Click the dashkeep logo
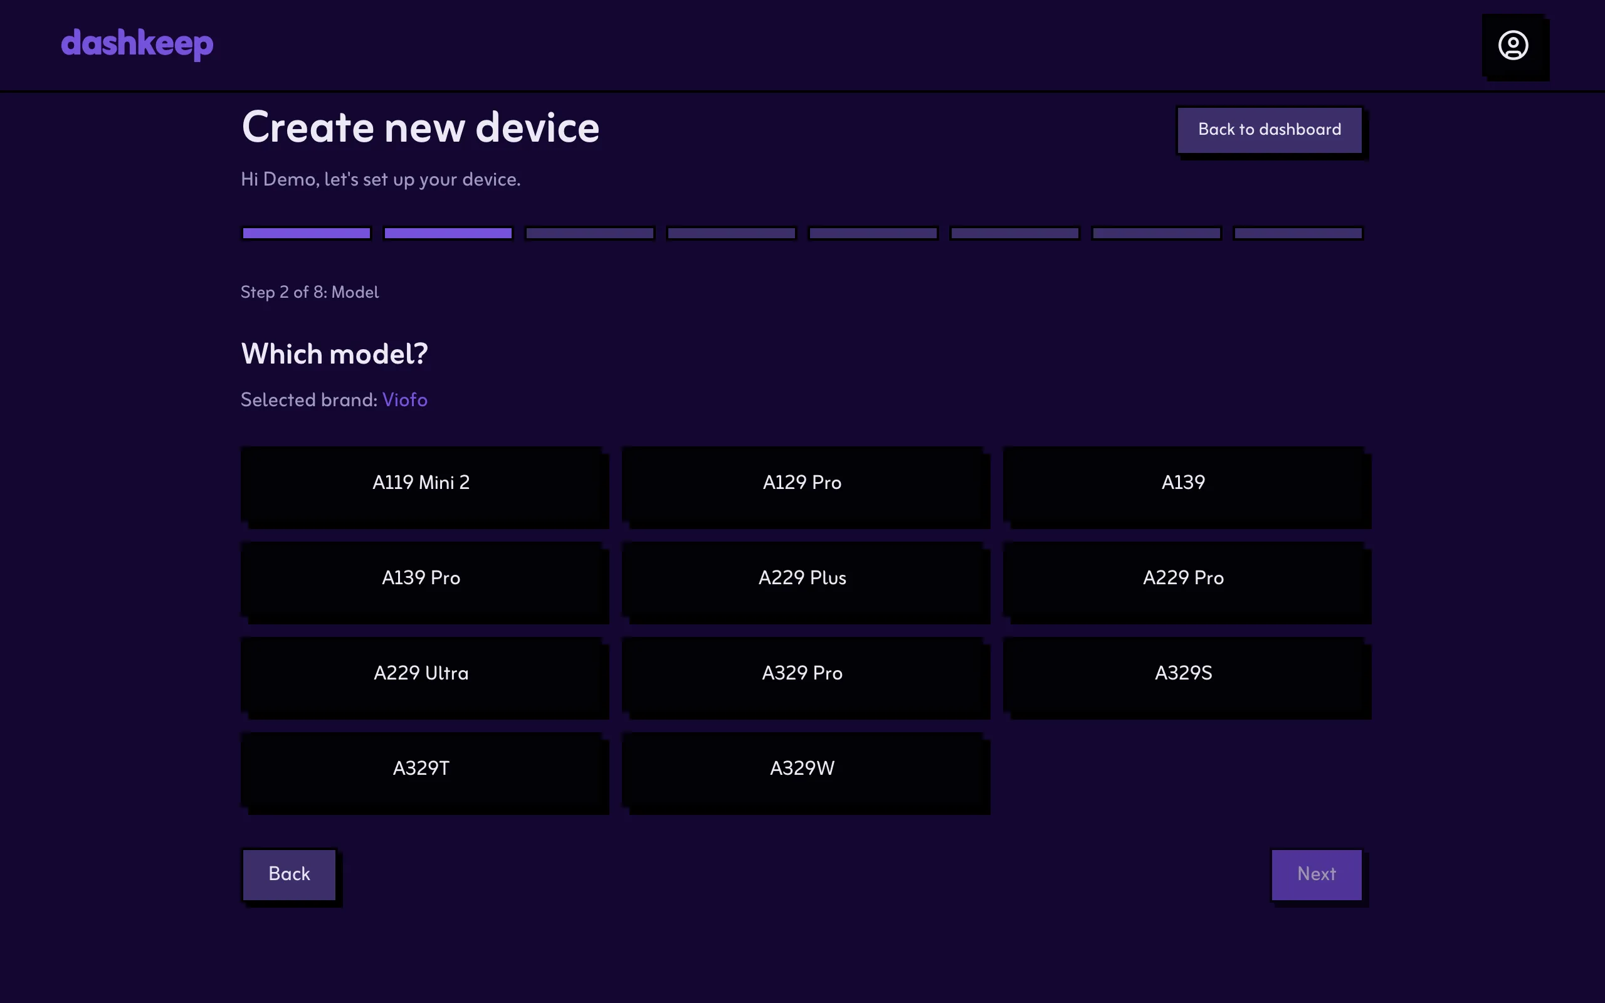 137,45
